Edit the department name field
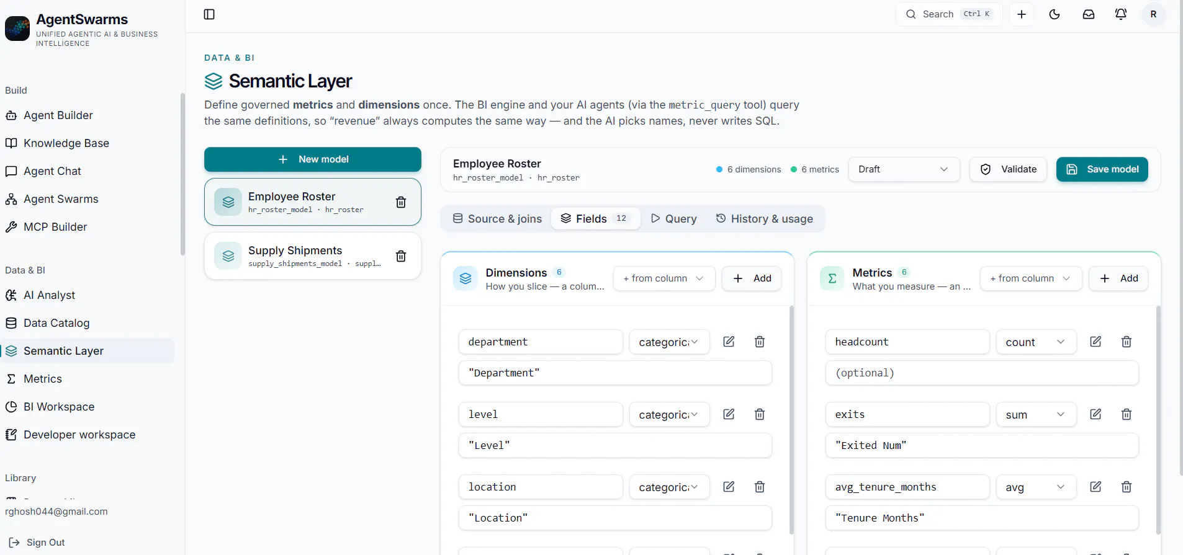The width and height of the screenshot is (1183, 555). click(x=541, y=342)
